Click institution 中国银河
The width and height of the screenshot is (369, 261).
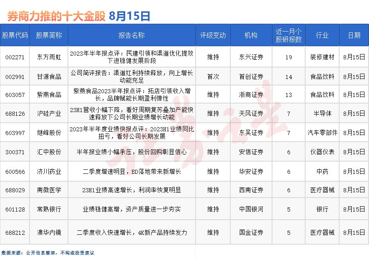(x=251, y=209)
